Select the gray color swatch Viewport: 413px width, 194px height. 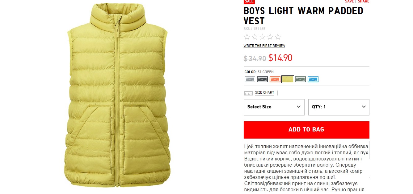[250, 79]
